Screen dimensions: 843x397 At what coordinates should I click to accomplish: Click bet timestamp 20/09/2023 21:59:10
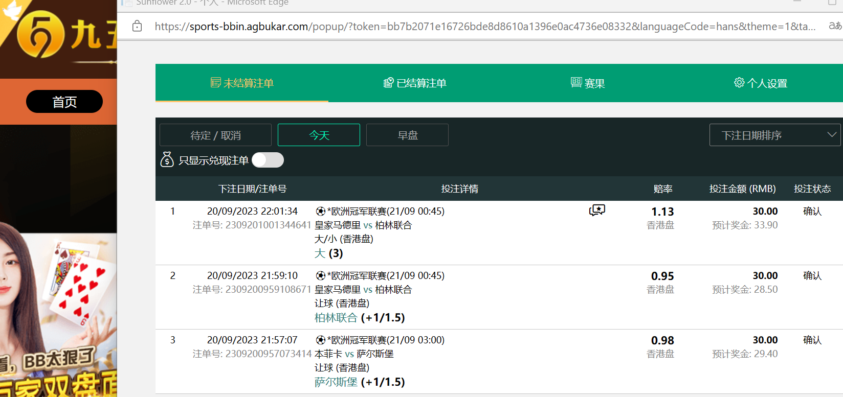252,275
